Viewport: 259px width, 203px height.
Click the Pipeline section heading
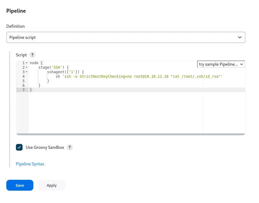pos(16,11)
